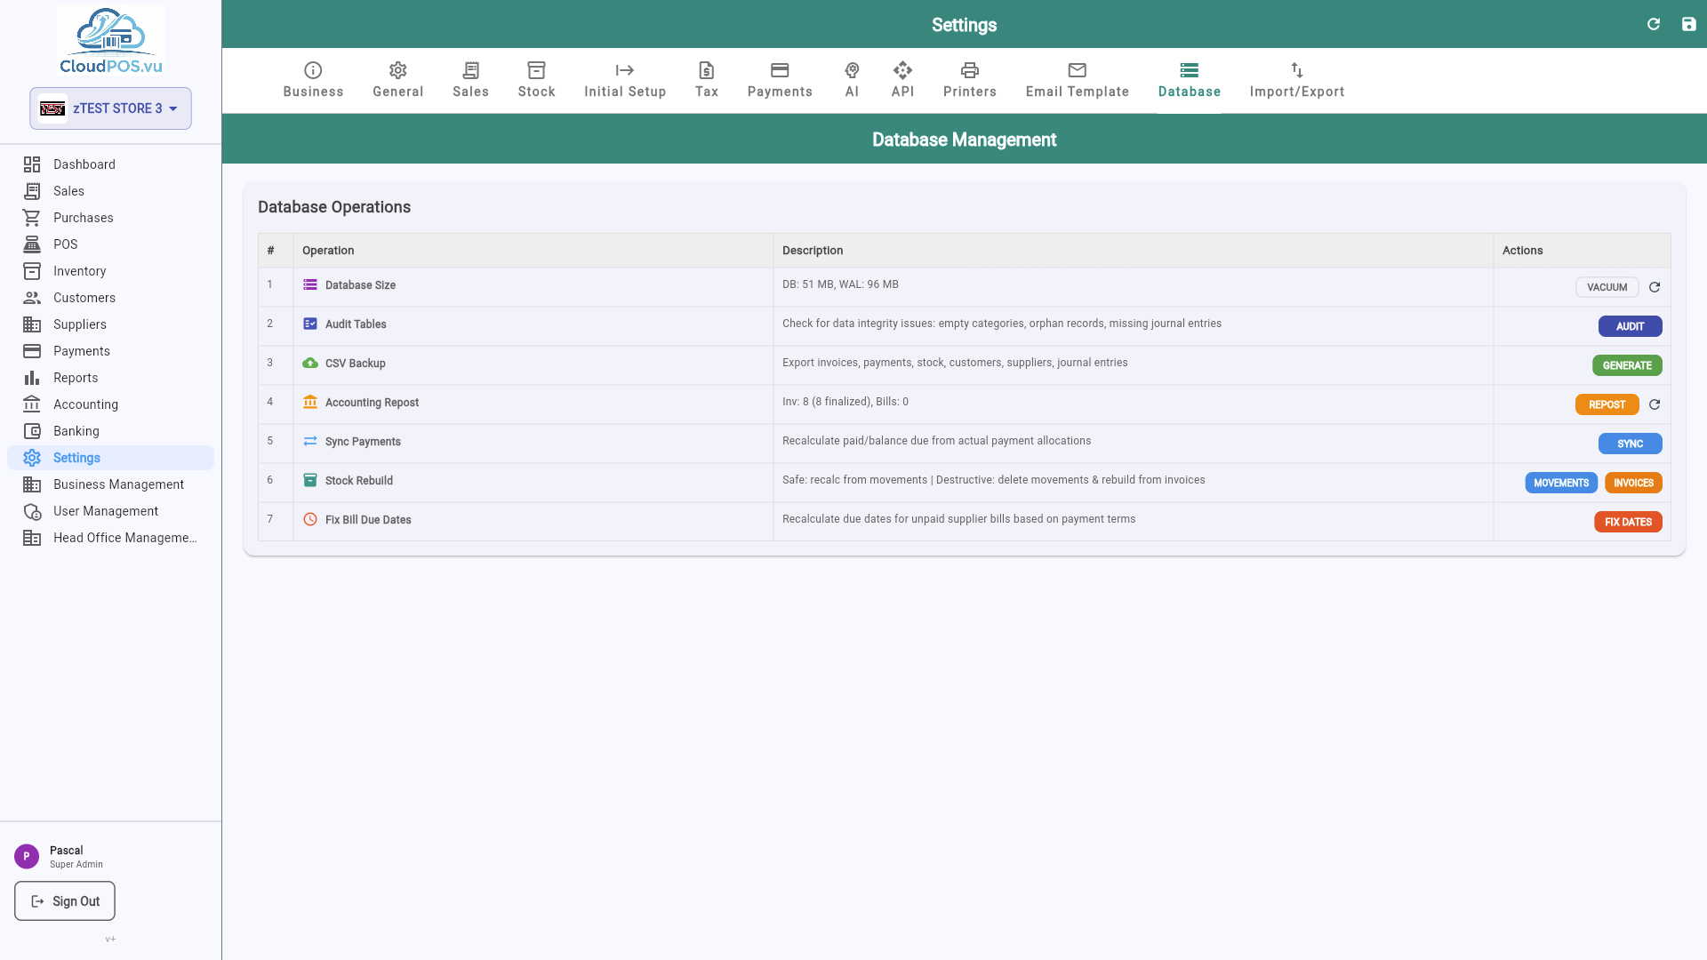Image resolution: width=1707 pixels, height=960 pixels.
Task: Click GENERATE for CSV Backup
Action: coord(1627,365)
